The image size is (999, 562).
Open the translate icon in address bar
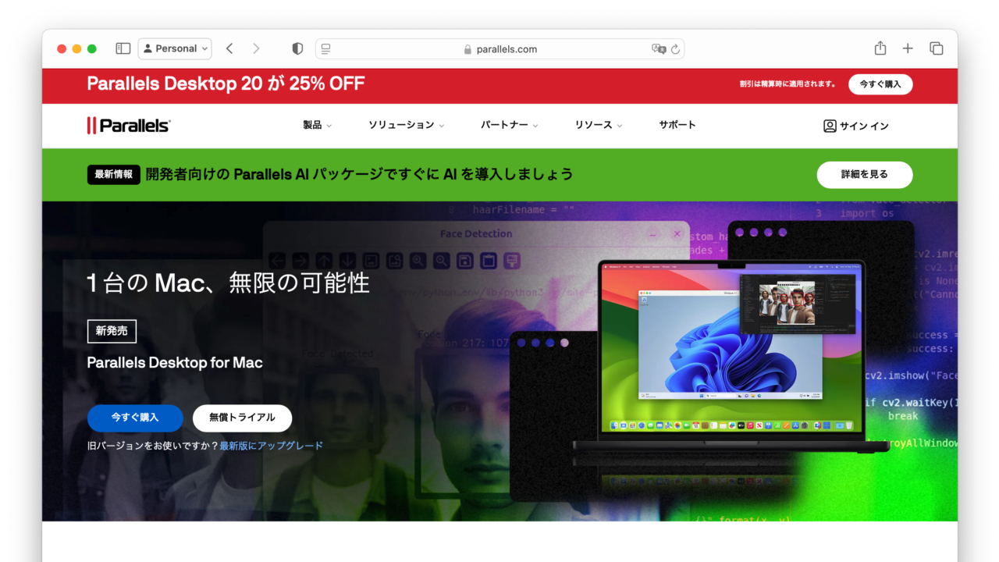pos(659,48)
